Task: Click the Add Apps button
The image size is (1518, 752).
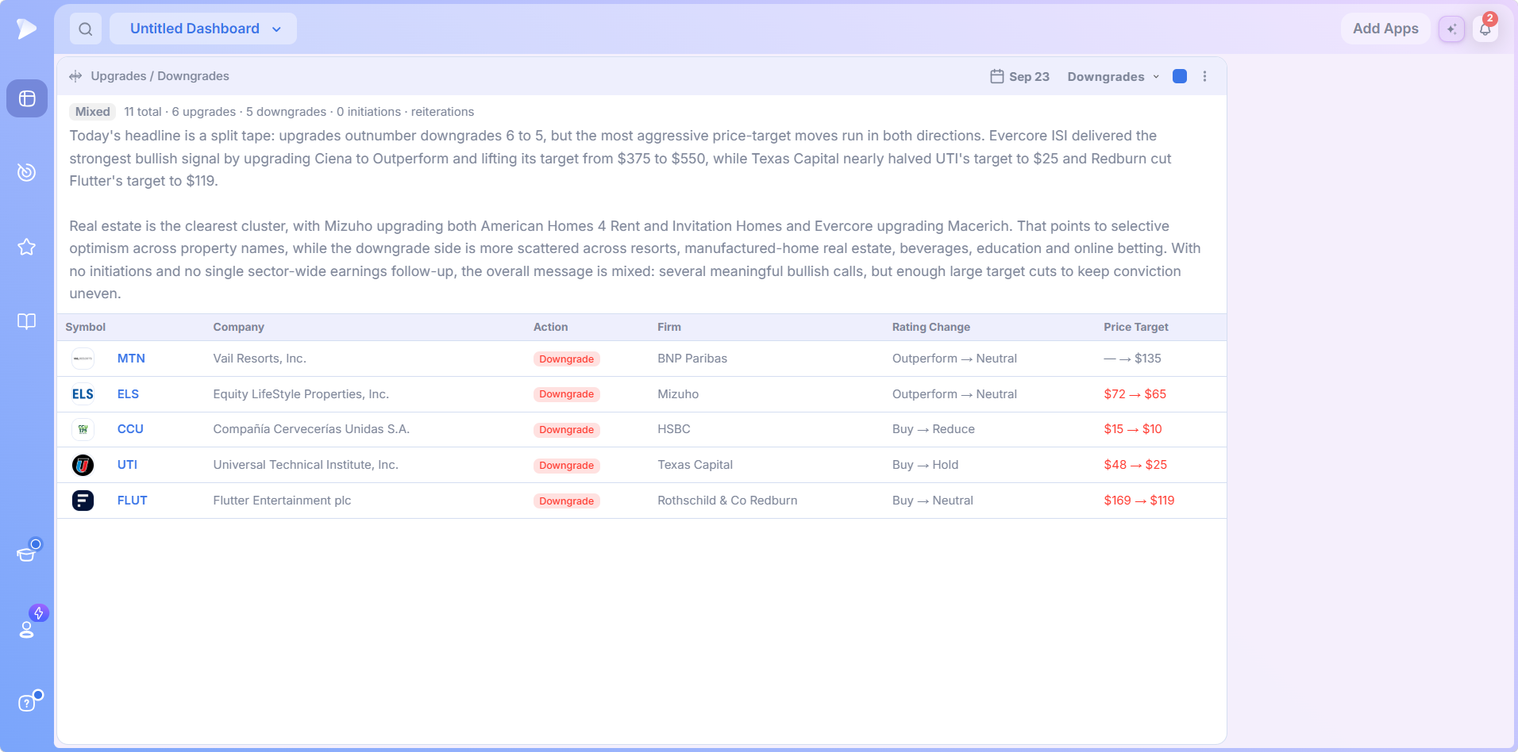Action: 1385,29
